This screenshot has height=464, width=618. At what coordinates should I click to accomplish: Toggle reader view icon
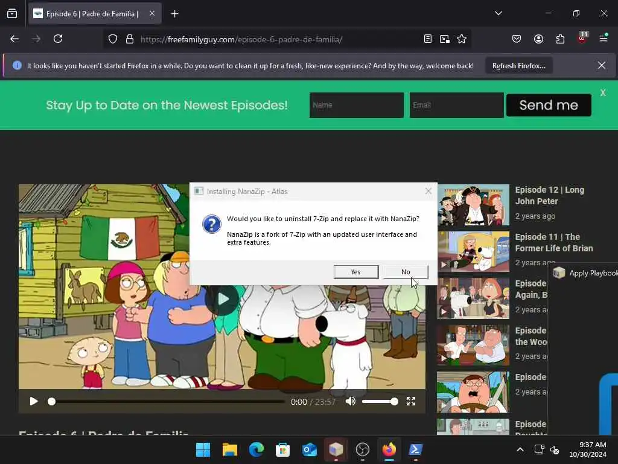428,39
